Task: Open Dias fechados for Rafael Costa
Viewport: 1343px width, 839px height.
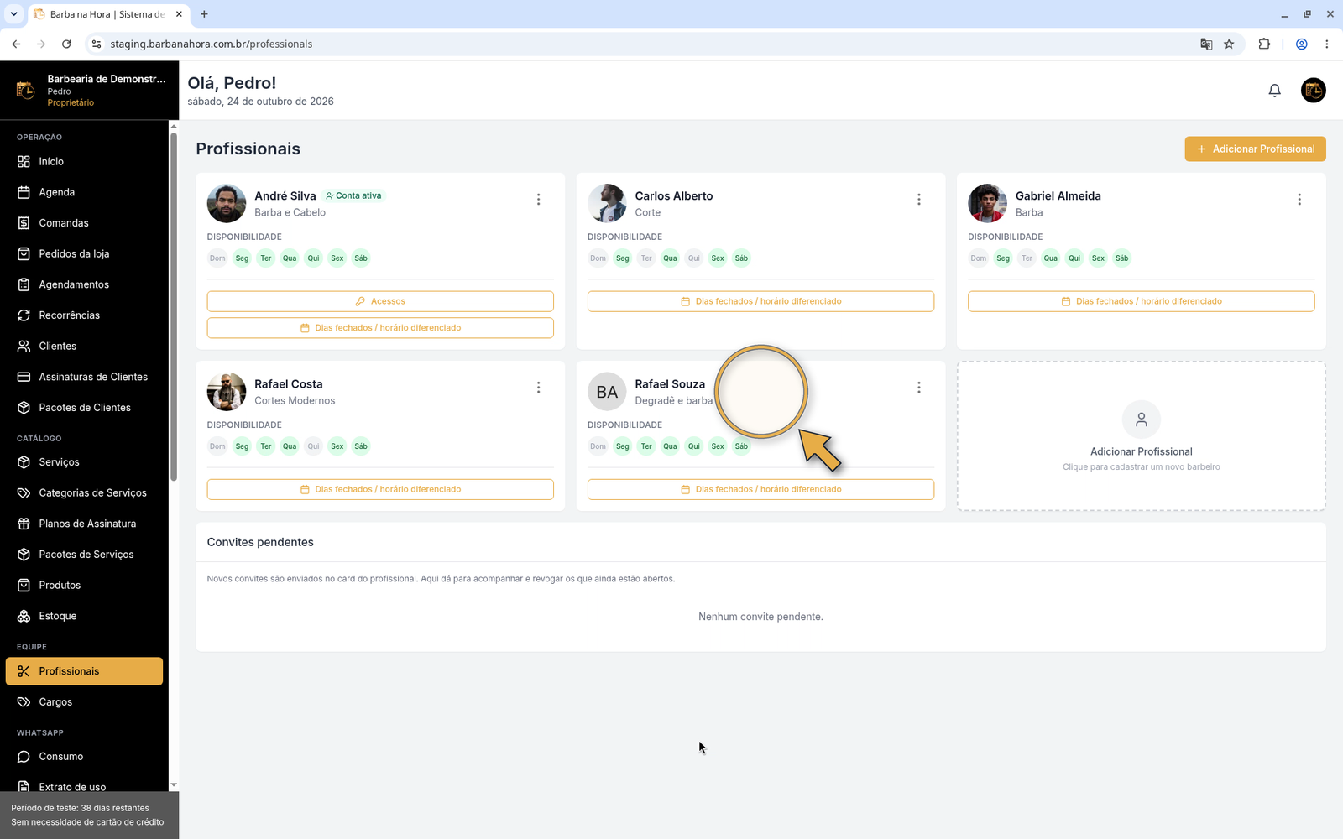Action: pyautogui.click(x=380, y=489)
